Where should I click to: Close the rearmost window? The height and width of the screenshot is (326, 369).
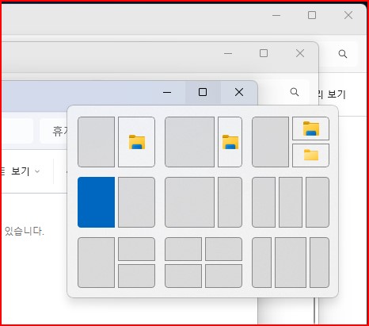tap(348, 15)
